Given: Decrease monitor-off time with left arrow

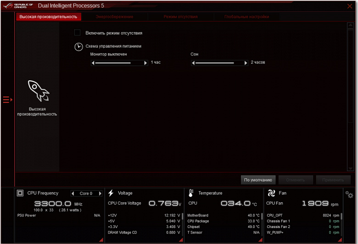Looking at the screenshot, I should click(93, 63).
